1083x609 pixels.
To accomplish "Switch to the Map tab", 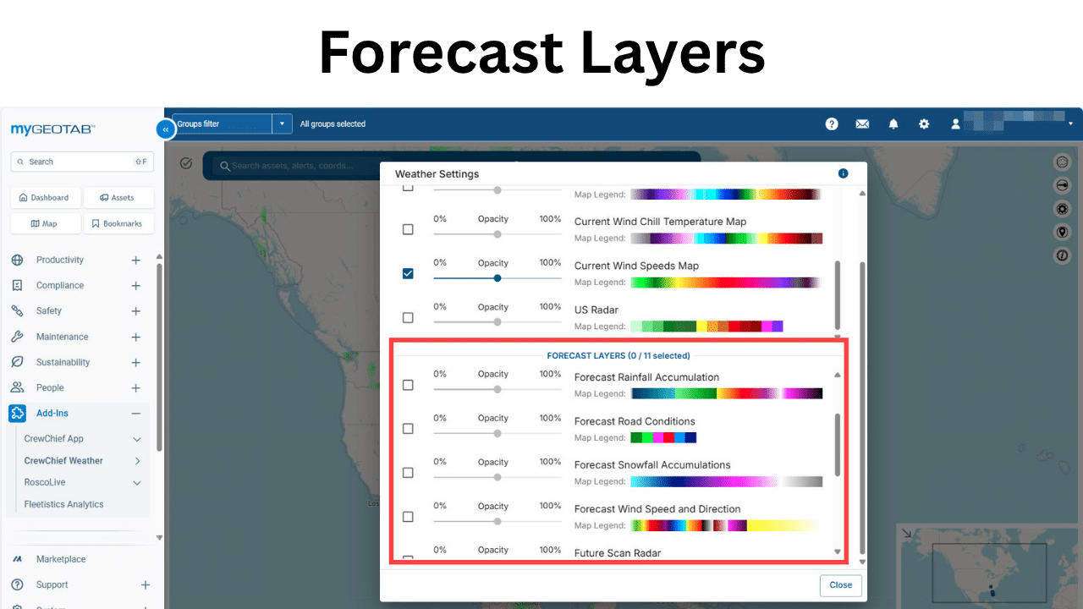I will coord(45,222).
